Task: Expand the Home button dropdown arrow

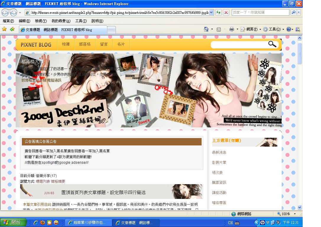Action: click(x=212, y=29)
